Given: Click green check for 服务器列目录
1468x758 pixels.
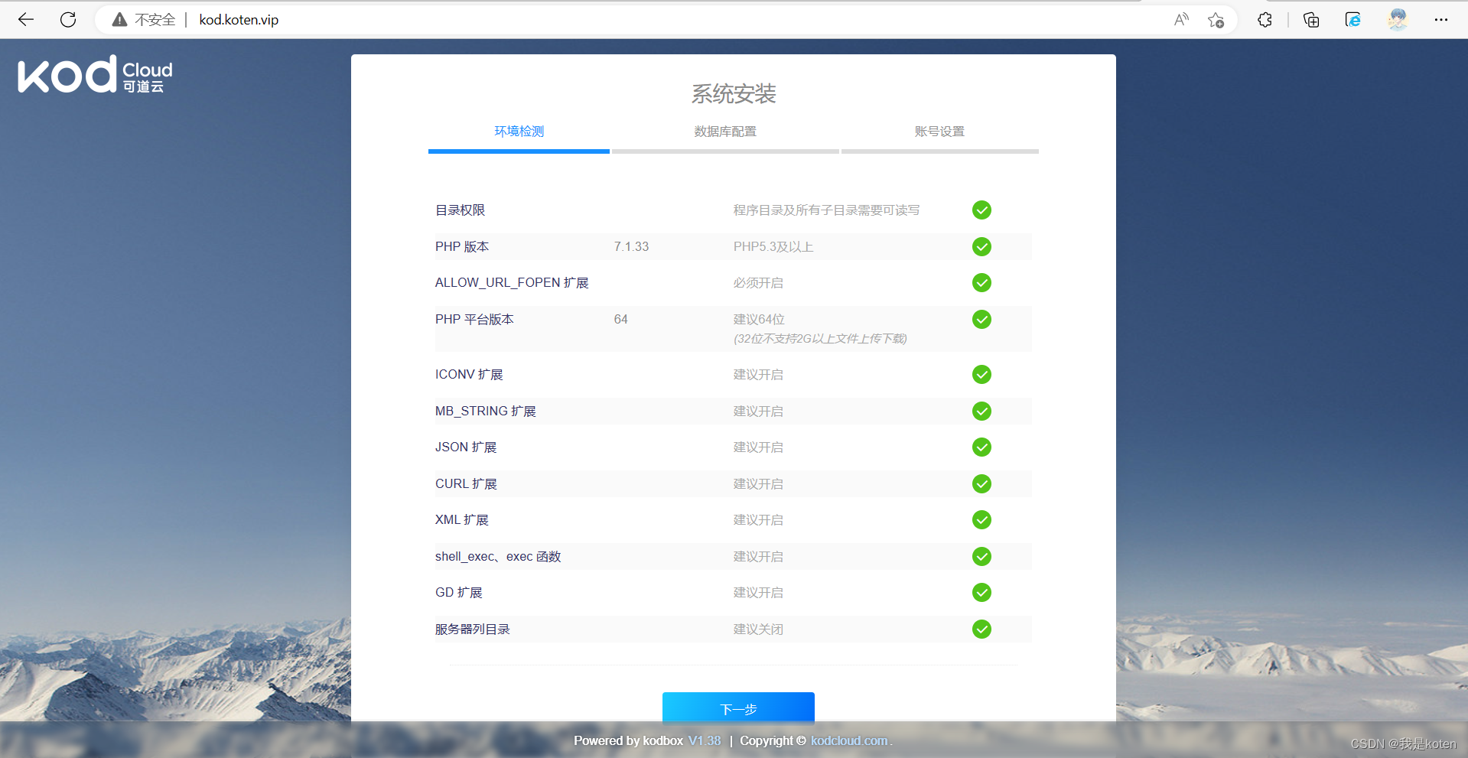Looking at the screenshot, I should pyautogui.click(x=981, y=629).
